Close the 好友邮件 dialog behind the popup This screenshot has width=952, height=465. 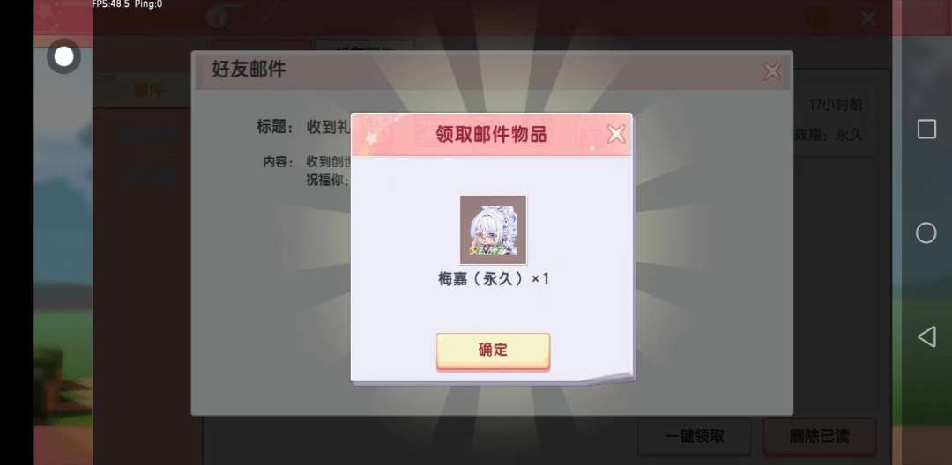771,71
